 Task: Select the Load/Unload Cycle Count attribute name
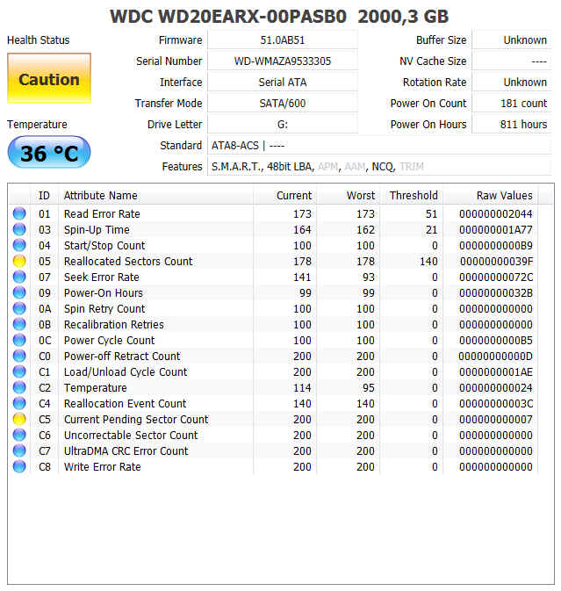click(x=126, y=372)
